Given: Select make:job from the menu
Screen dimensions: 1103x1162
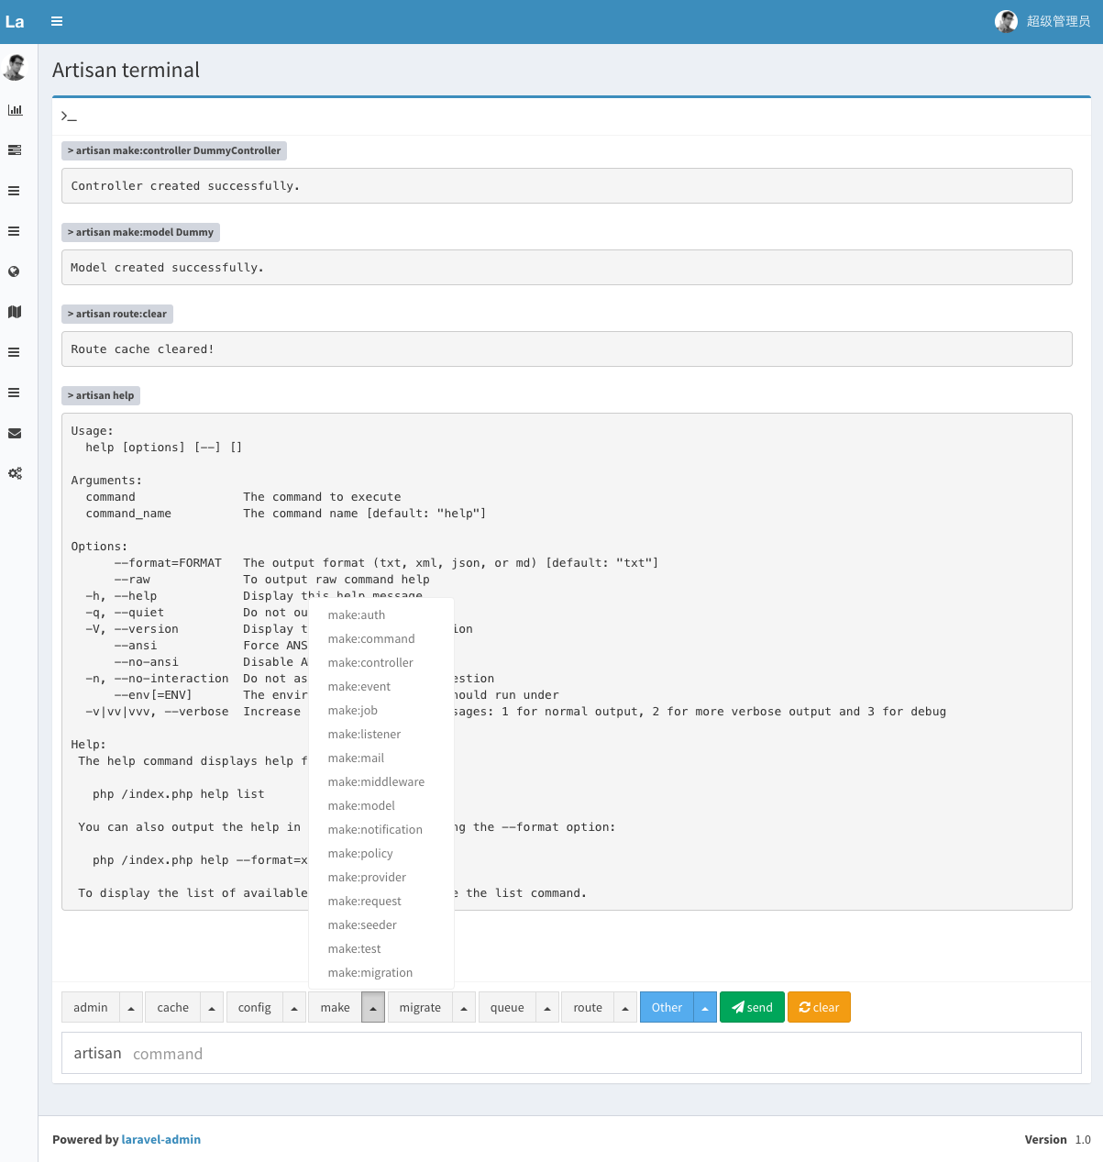Looking at the screenshot, I should [381, 711].
